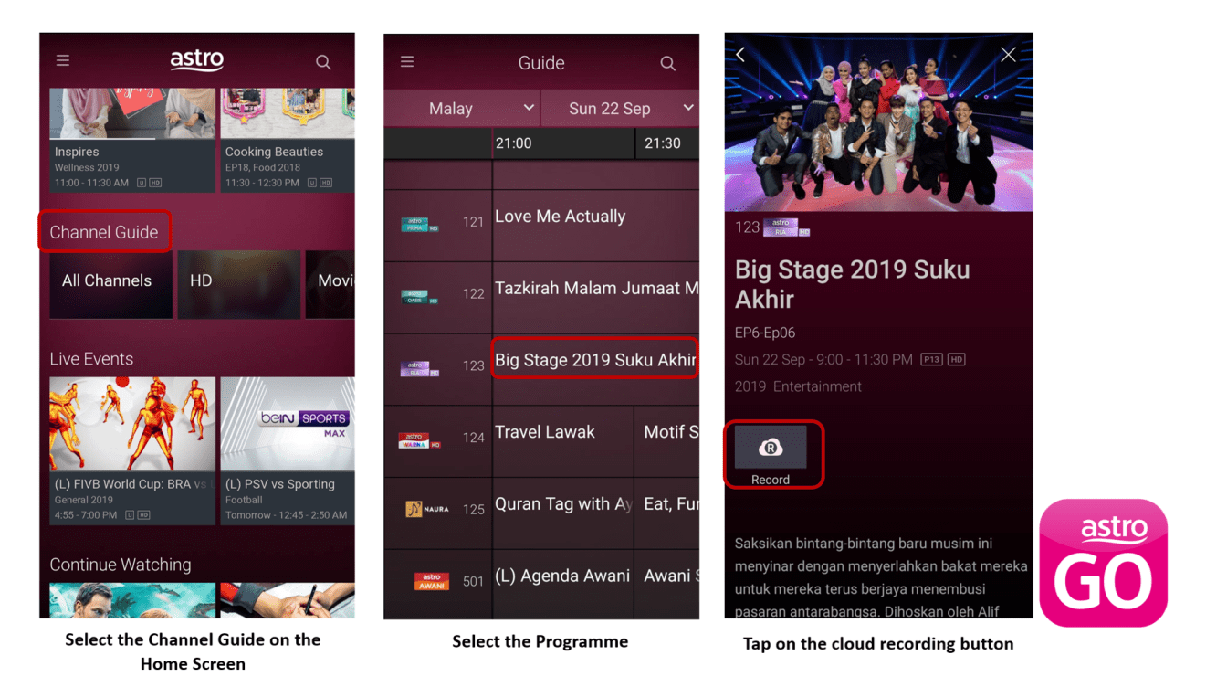Open the astro GO app icon
Image resolution: width=1206 pixels, height=687 pixels.
[x=1104, y=563]
